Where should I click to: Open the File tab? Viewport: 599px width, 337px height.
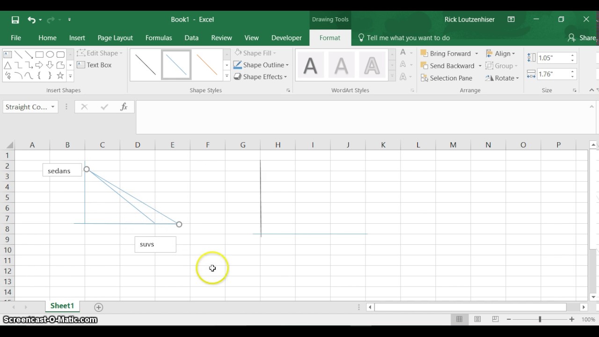coord(16,38)
